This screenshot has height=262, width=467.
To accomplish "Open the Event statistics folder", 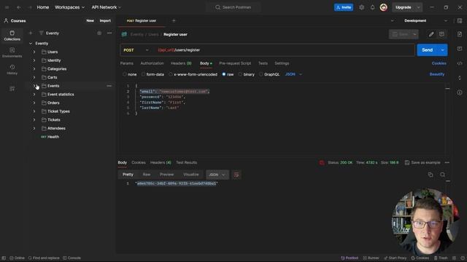I will (x=61, y=95).
